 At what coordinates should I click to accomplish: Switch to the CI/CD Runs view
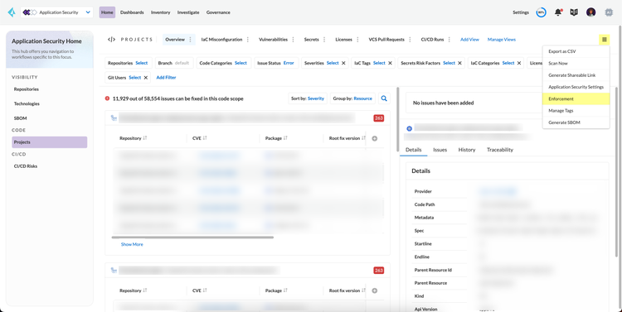point(432,40)
